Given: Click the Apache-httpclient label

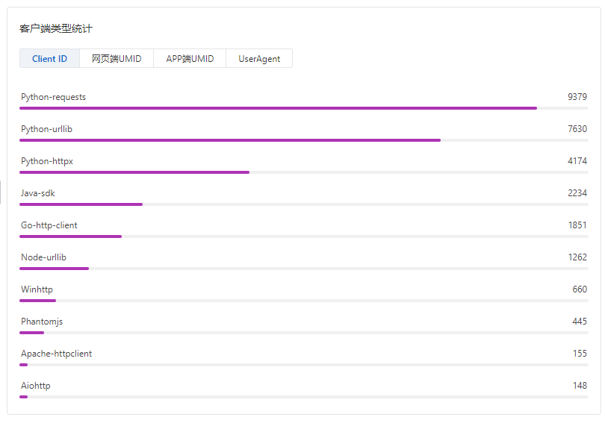Looking at the screenshot, I should [x=56, y=354].
